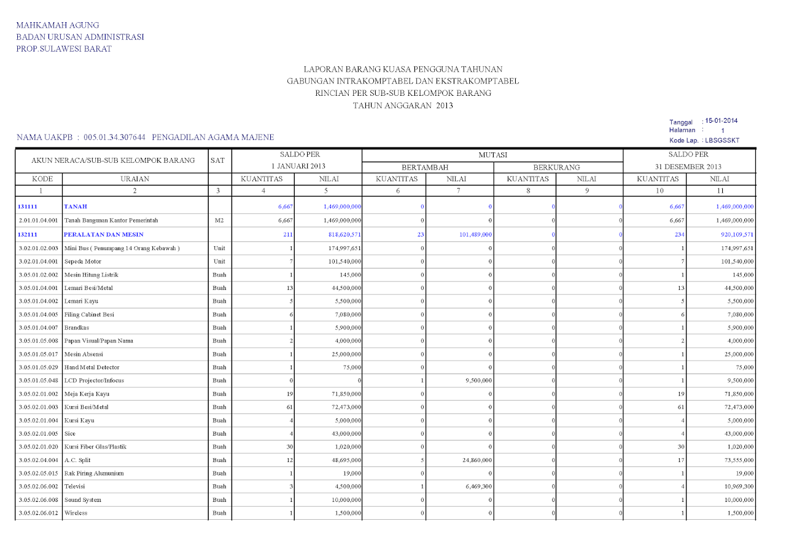Viewport: 786px width, 556px height.
Task: Select Televisi added value 6,469,300
Action: click(479, 487)
